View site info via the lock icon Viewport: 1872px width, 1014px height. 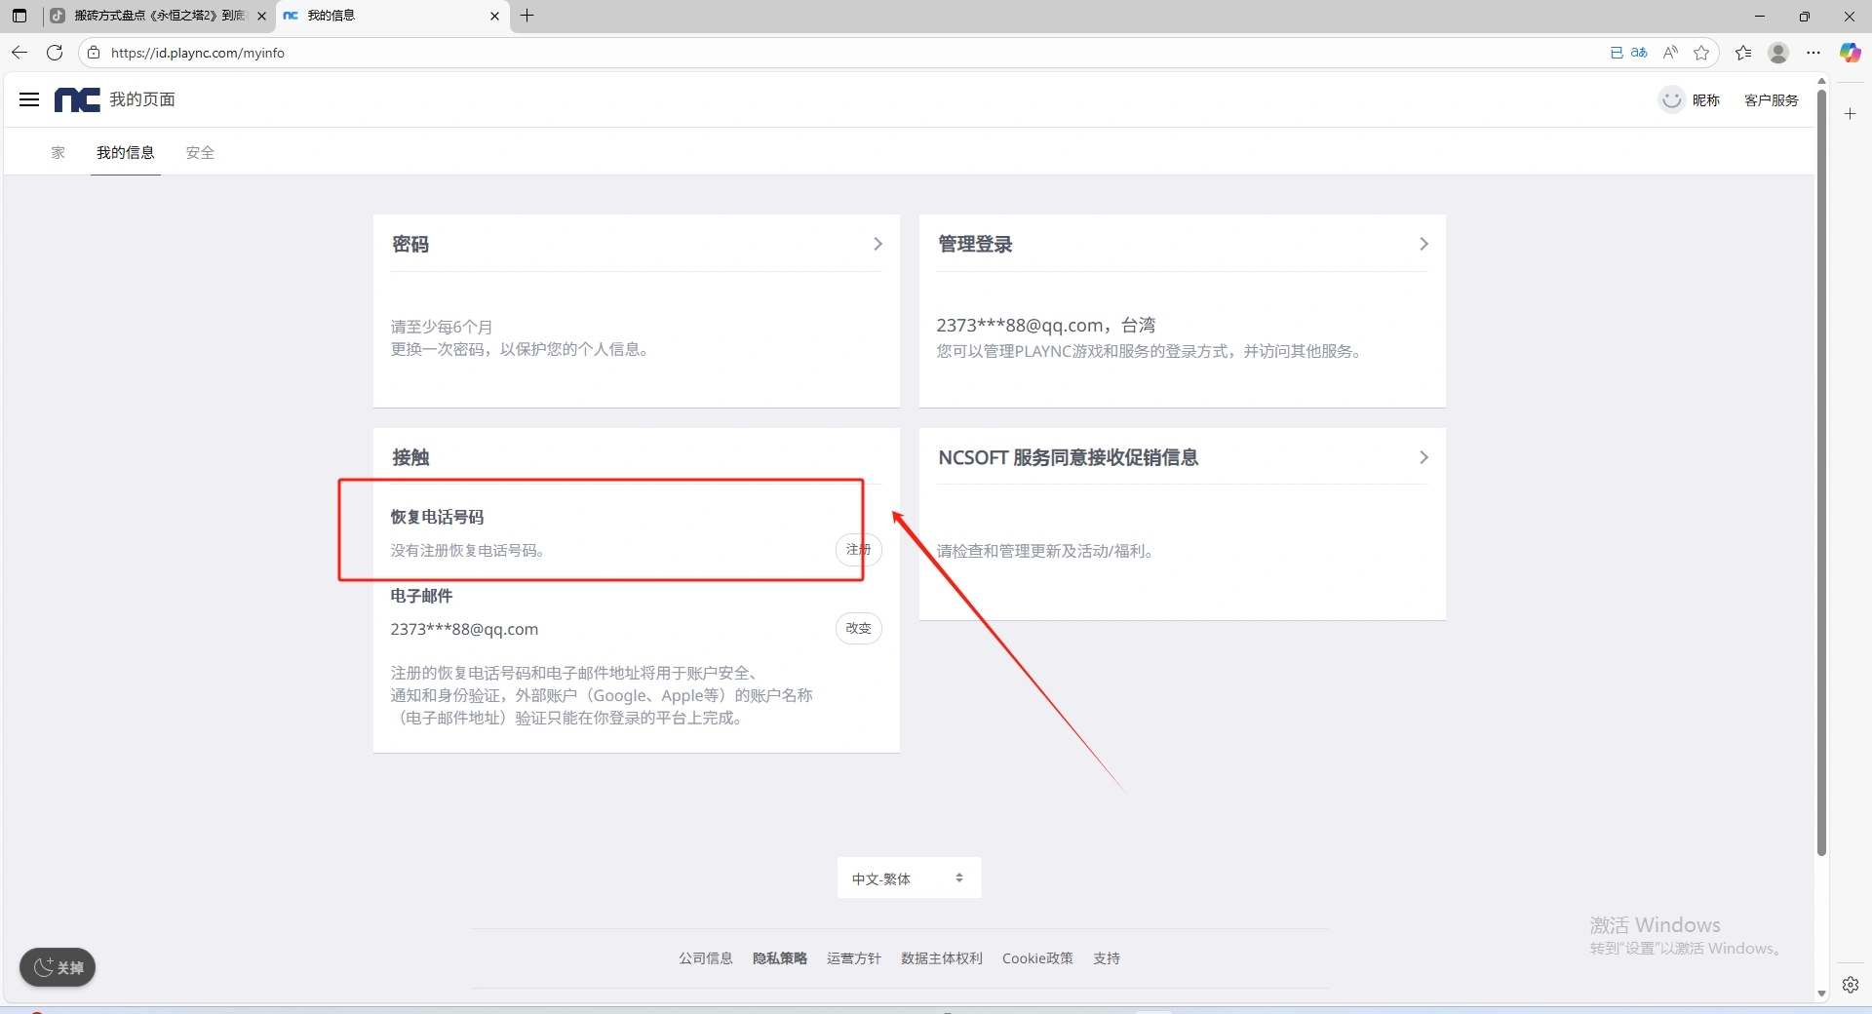click(94, 53)
